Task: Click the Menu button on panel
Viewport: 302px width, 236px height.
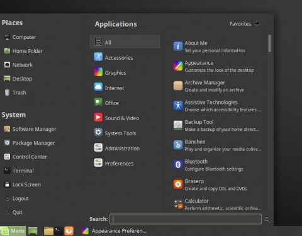Action: 13,231
